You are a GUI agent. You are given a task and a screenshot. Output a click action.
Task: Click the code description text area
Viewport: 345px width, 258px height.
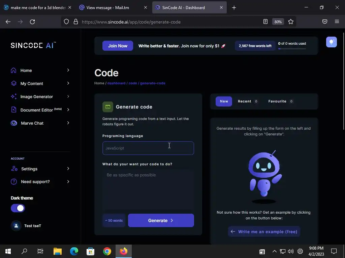148,190
